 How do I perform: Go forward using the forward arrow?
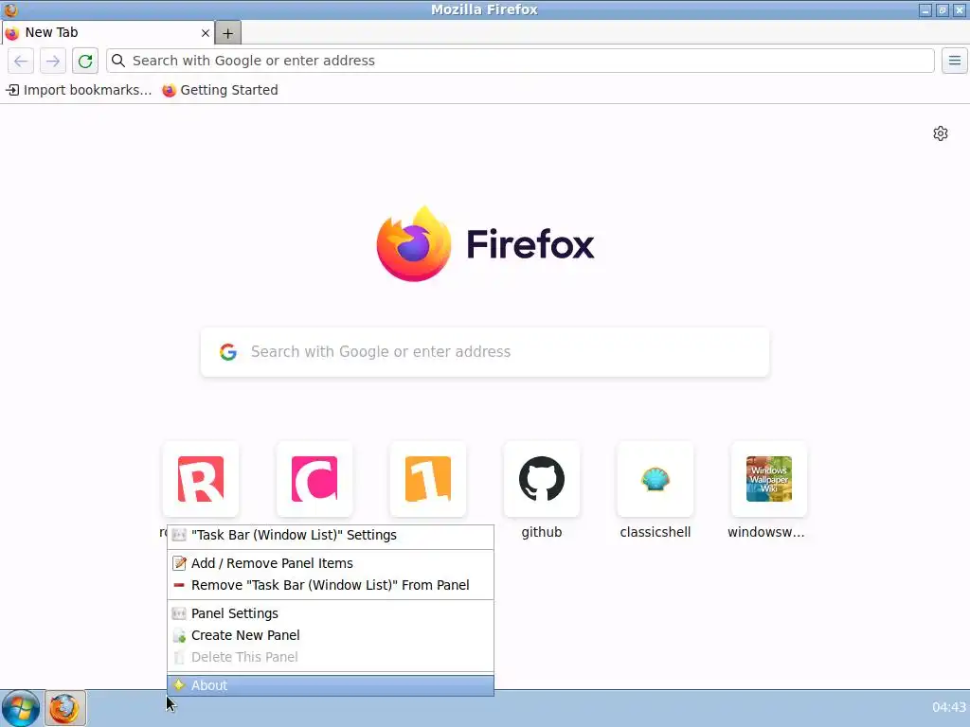point(53,61)
